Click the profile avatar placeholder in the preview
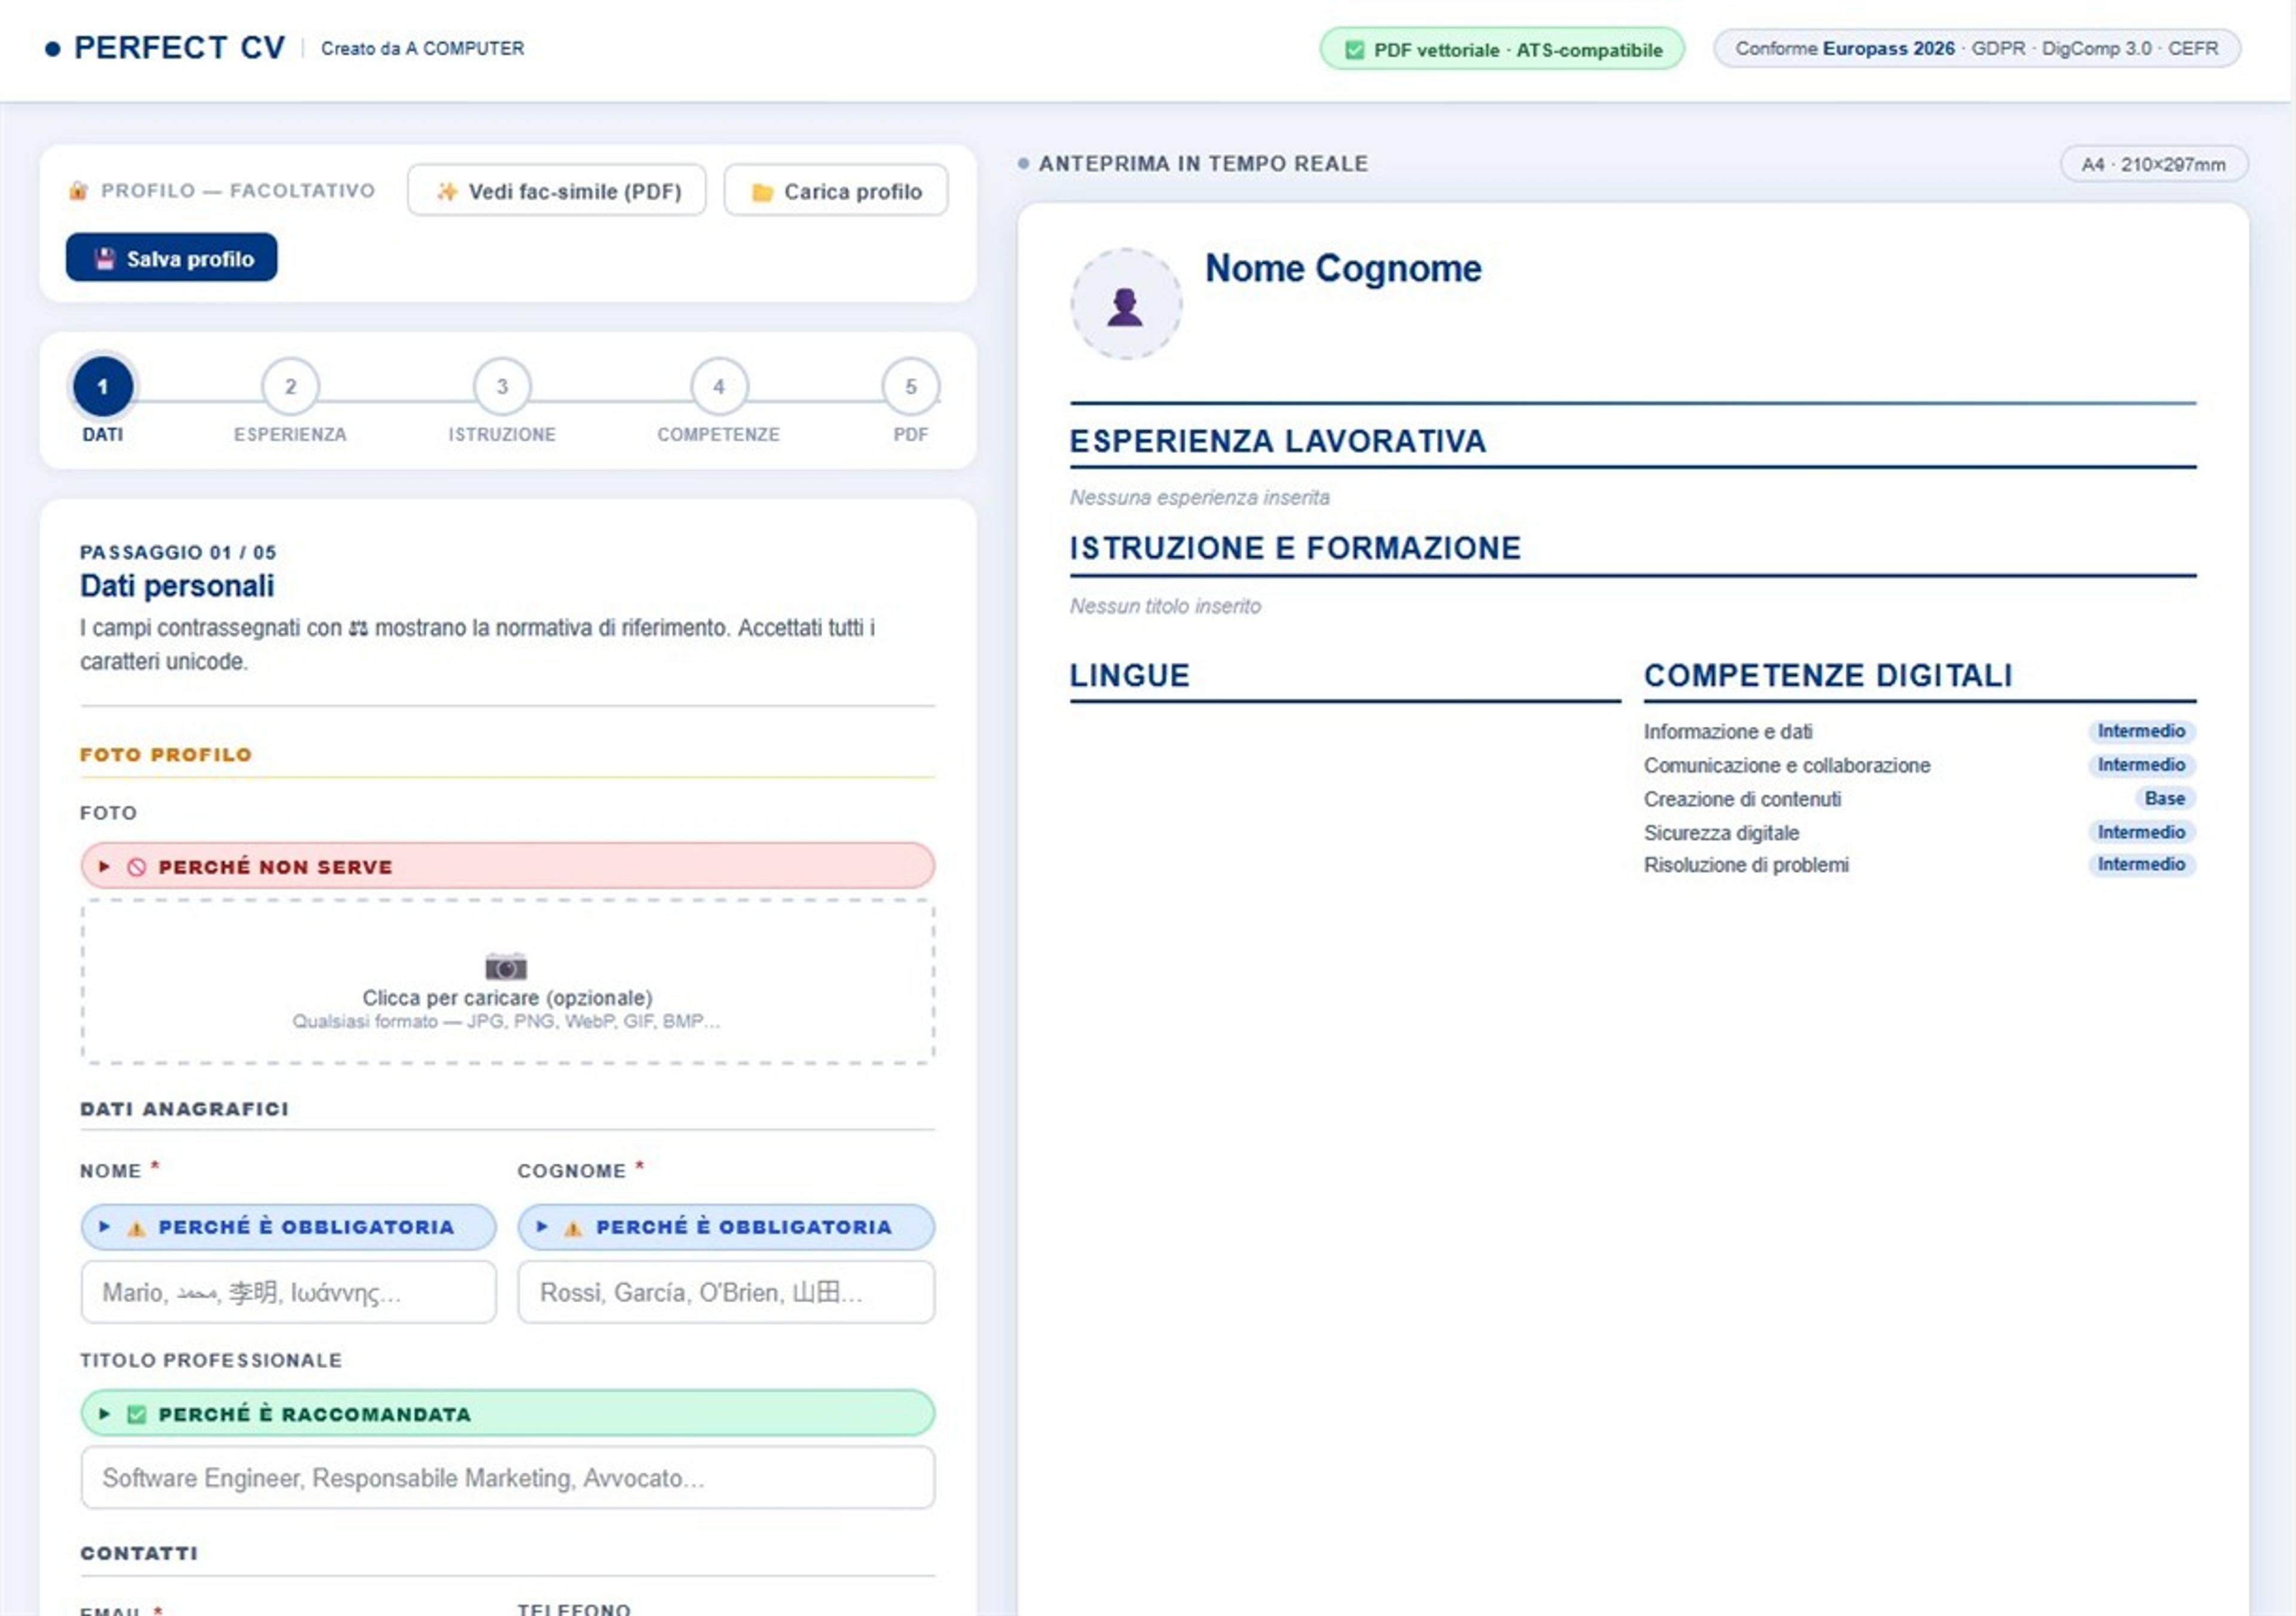 (x=1126, y=304)
